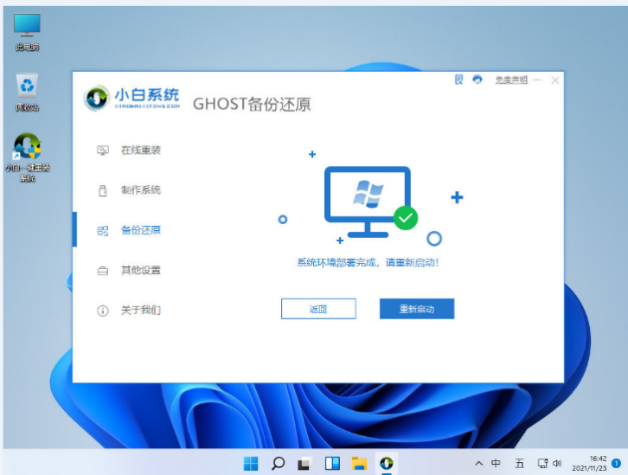Open the 回收站 recycle bin
This screenshot has height=475, width=628.
[27, 92]
